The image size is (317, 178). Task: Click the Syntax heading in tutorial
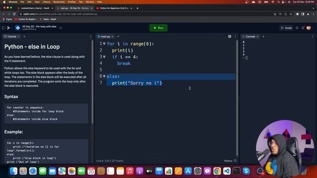(11, 97)
